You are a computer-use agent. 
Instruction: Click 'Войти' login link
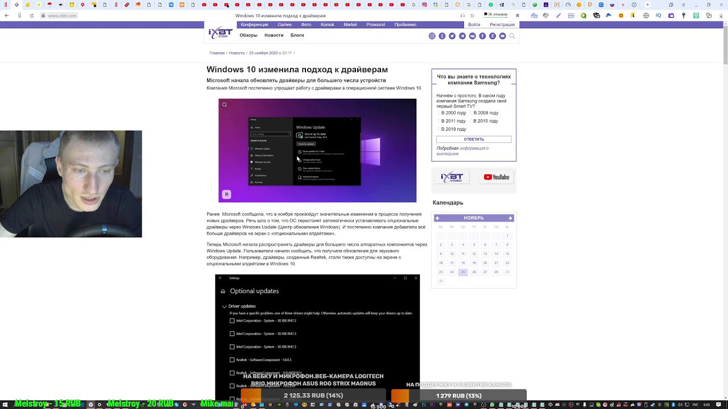pyautogui.click(x=474, y=25)
